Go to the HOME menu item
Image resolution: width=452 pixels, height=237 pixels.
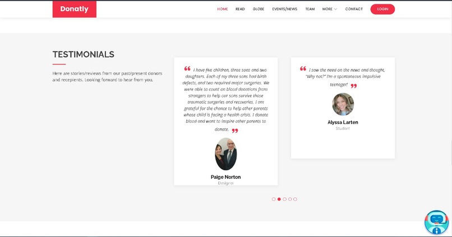[x=223, y=9]
